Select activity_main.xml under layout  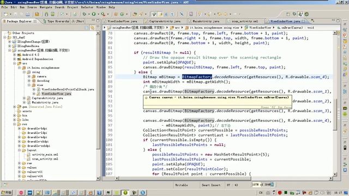pos(45,155)
